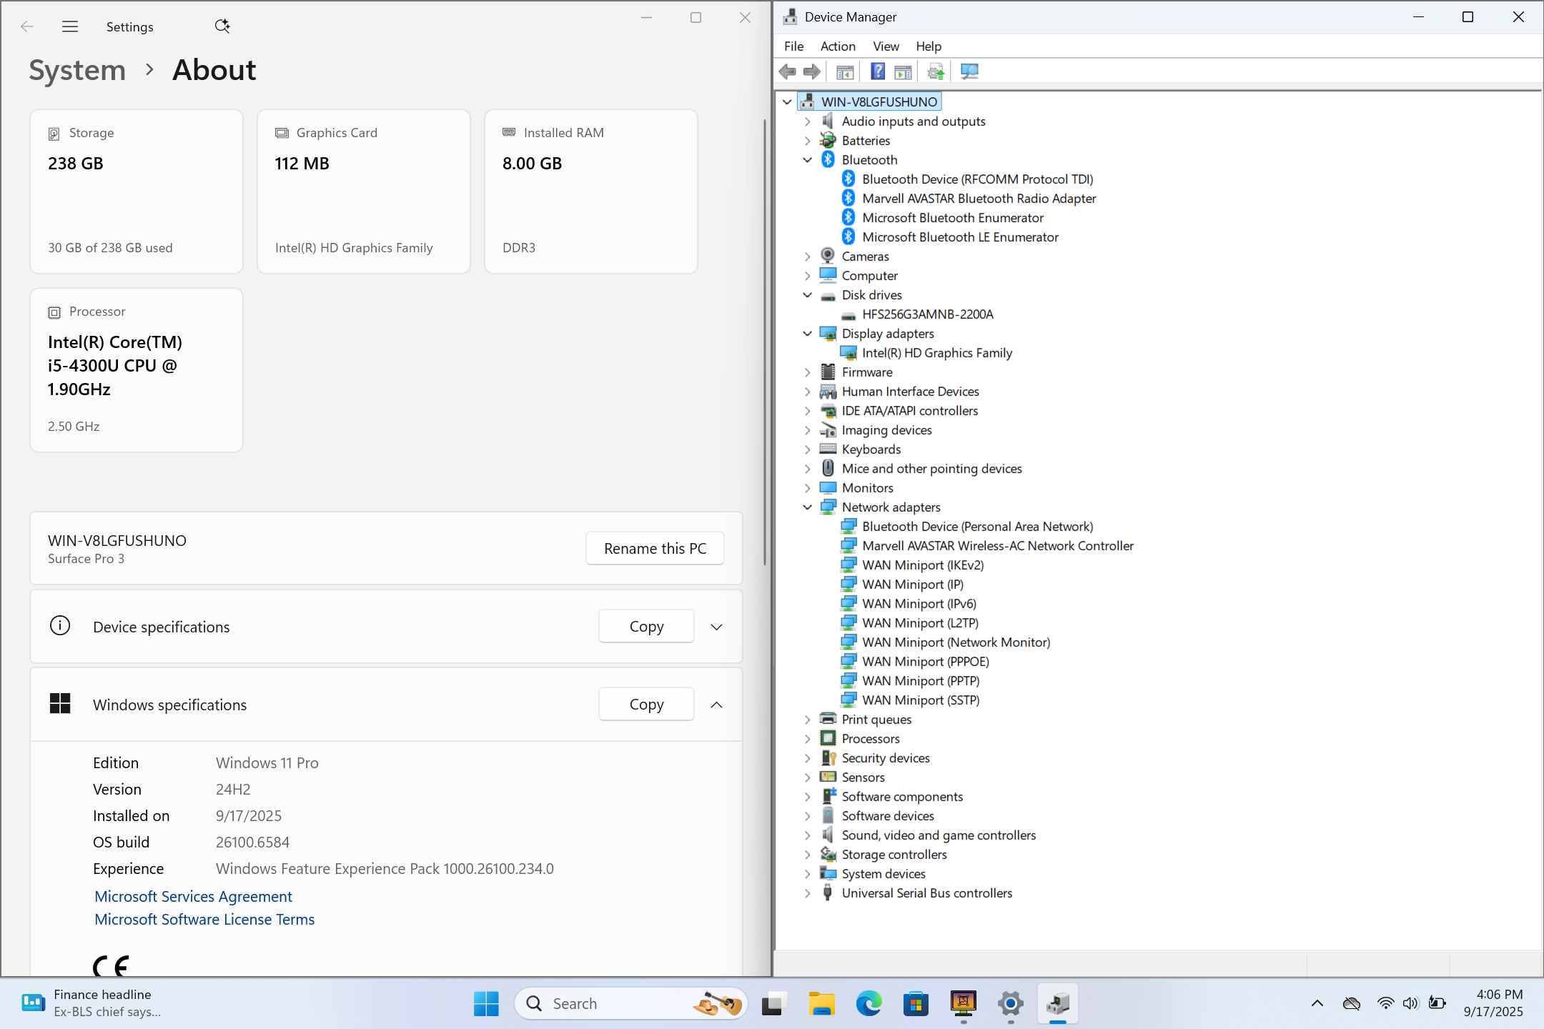Click Show/Hide Console Tree toolbar icon
The image size is (1544, 1029).
845,71
